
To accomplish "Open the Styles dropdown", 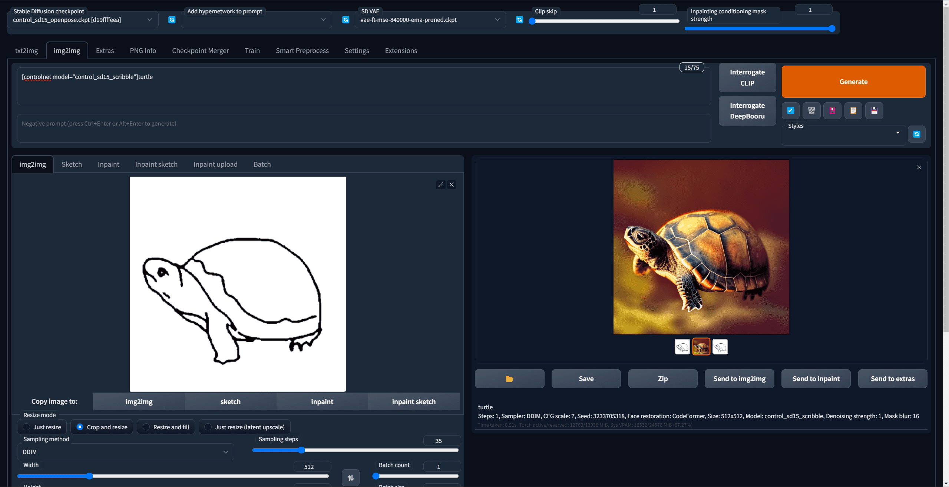I will 843,136.
